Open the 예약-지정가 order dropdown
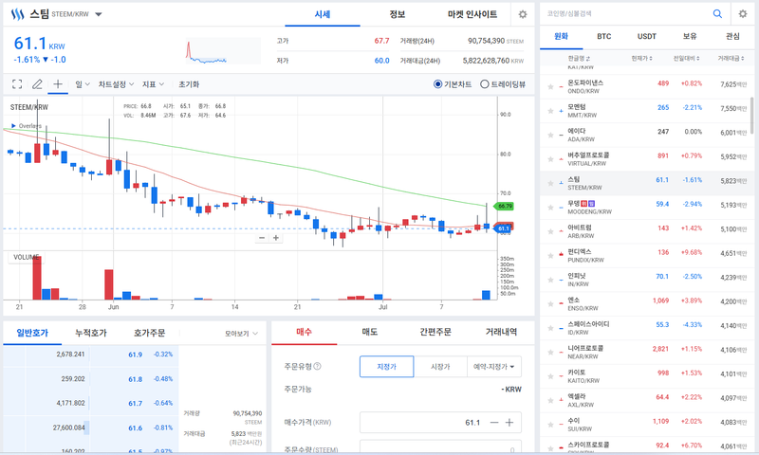Viewport: 759px width, 455px height. (x=494, y=367)
